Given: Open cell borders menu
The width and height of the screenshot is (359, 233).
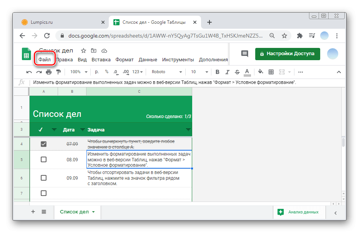Looking at the screenshot, I should 271,72.
